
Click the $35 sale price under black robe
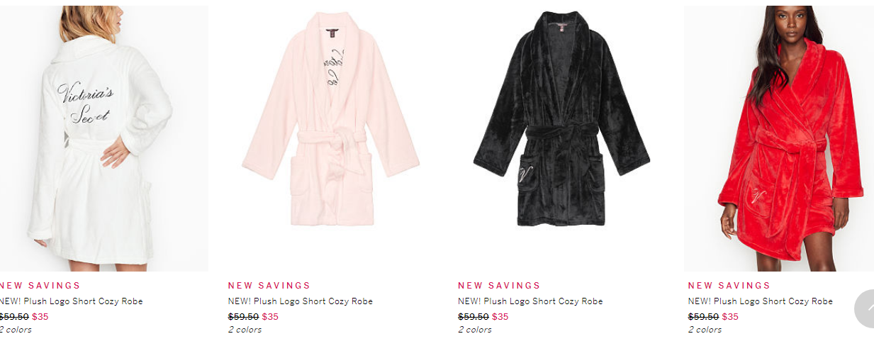pos(500,317)
